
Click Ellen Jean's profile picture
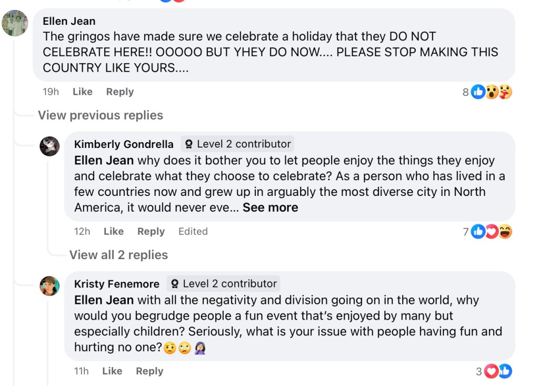click(15, 23)
